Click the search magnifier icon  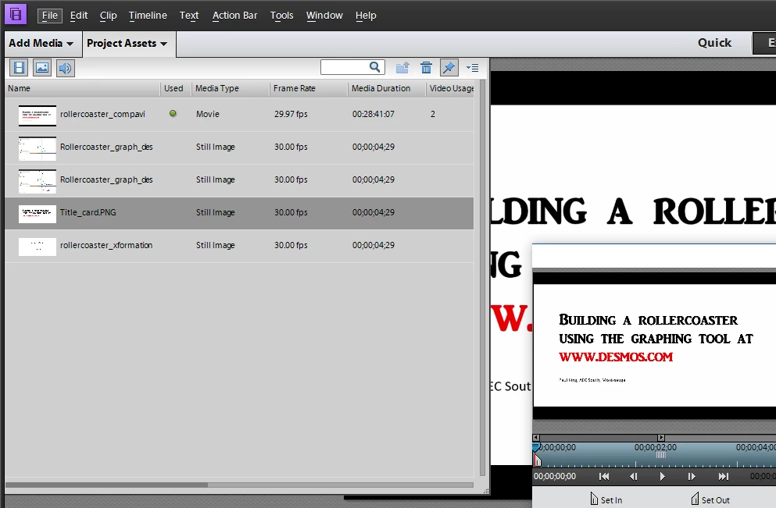point(375,66)
